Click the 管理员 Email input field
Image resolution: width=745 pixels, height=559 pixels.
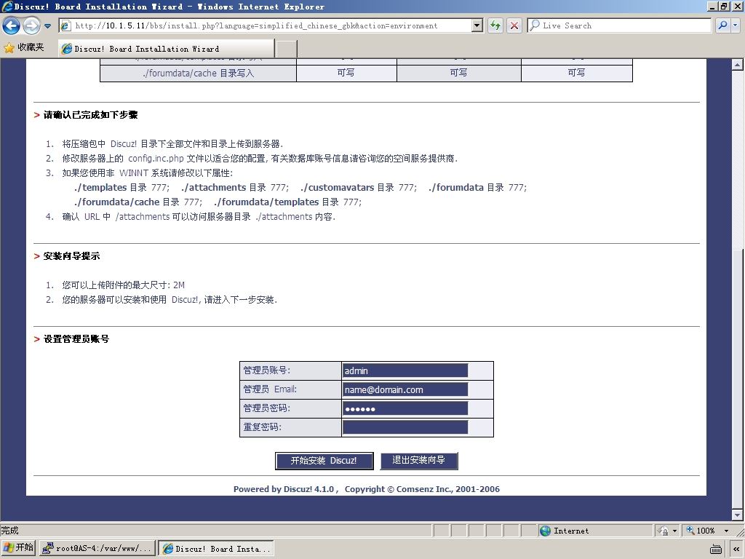tap(405, 390)
